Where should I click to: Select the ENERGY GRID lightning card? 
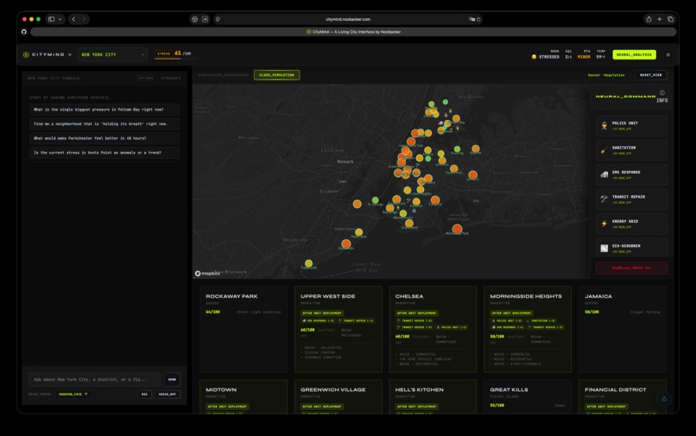[x=631, y=224]
